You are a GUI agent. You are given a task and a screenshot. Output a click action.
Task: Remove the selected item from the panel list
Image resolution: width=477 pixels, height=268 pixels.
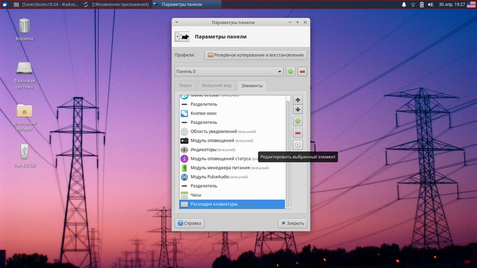point(298,133)
